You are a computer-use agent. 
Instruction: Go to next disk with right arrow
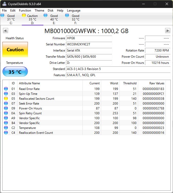[167, 31]
